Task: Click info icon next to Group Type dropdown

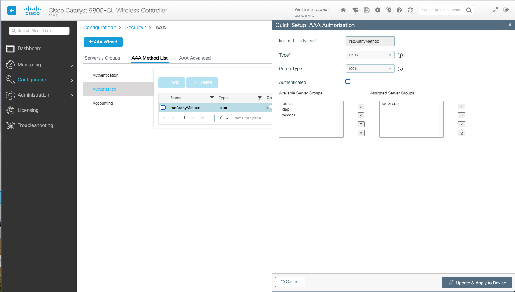Action: pyautogui.click(x=400, y=69)
